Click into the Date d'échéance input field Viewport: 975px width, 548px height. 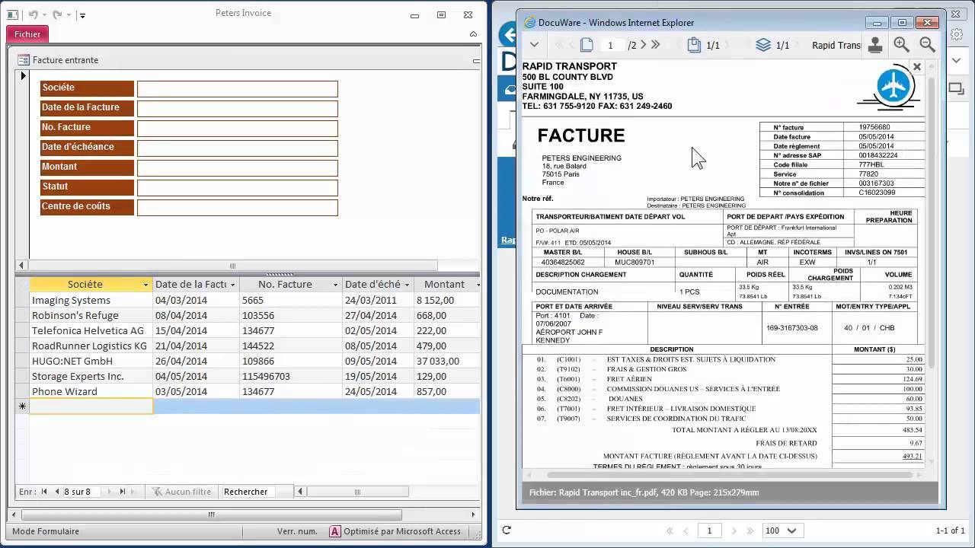237,148
